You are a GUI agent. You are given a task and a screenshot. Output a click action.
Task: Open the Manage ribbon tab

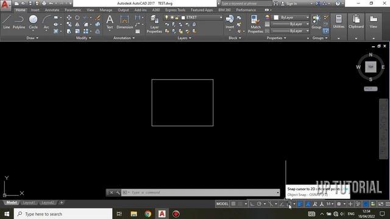(105, 10)
